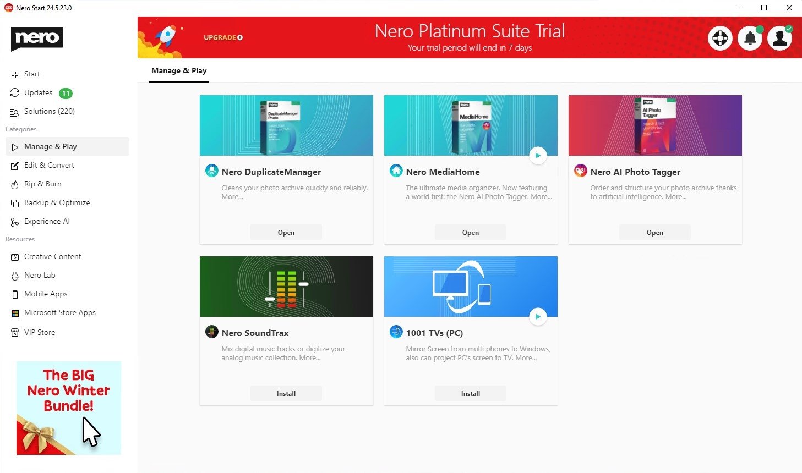Click the VIP Store shop icon

pyautogui.click(x=15, y=332)
